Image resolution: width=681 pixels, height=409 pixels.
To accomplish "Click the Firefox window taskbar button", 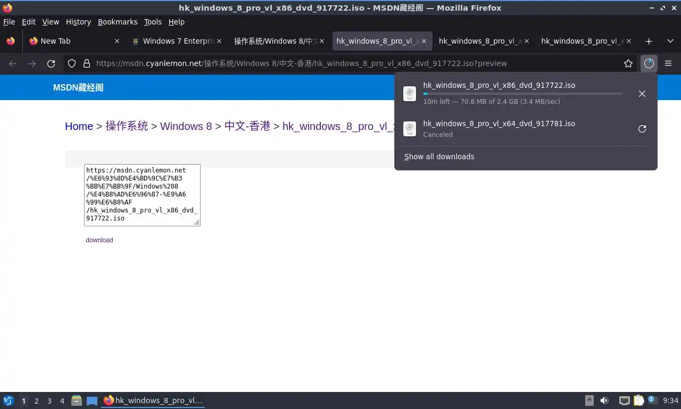I will click(x=153, y=400).
